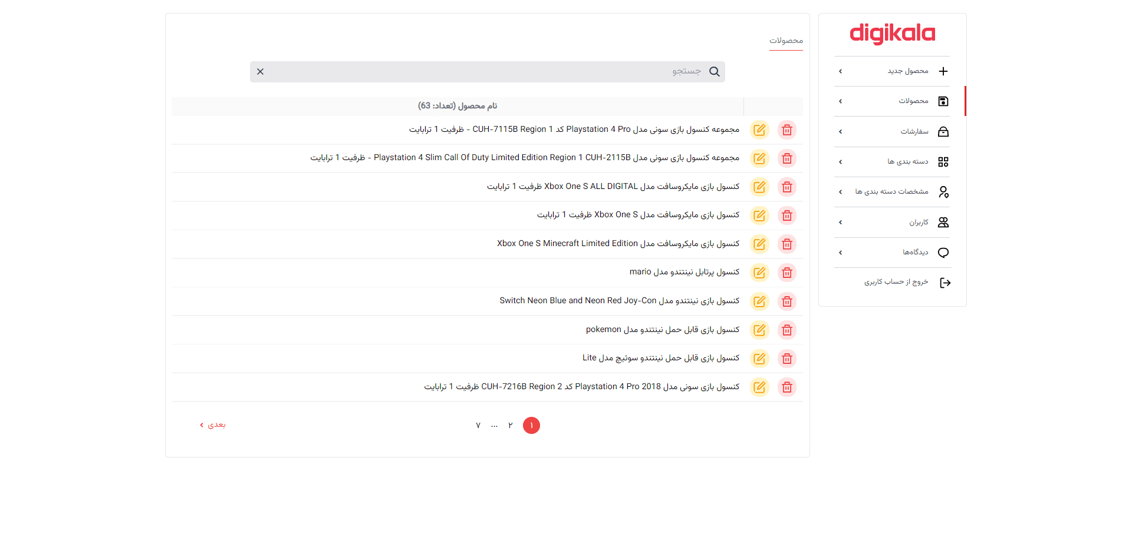Expand the دیدگاه‌ها sidebar chevron
Screen dimensions: 1132x557
(840, 253)
